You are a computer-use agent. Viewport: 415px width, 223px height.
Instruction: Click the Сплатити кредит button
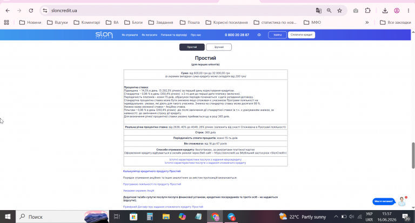click(302, 35)
